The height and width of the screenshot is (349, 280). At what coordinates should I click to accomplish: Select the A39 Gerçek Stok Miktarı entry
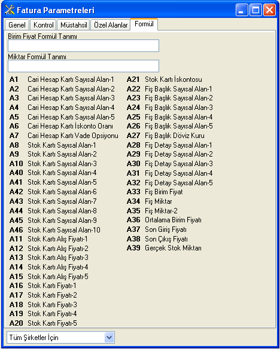(164, 248)
